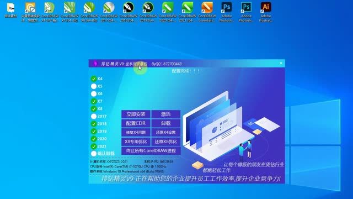Open the Photoshop shortcut beside Illustrator
The height and width of the screenshot is (199, 353).
(246, 12)
